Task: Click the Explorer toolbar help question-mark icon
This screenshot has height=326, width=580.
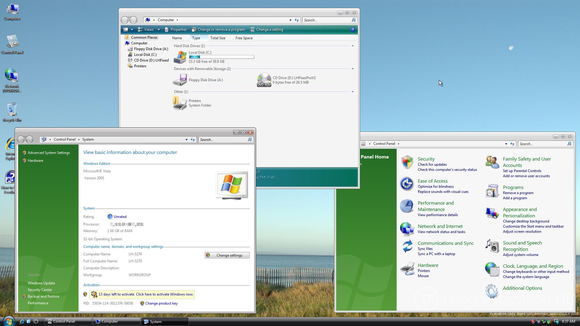Action: (x=353, y=30)
